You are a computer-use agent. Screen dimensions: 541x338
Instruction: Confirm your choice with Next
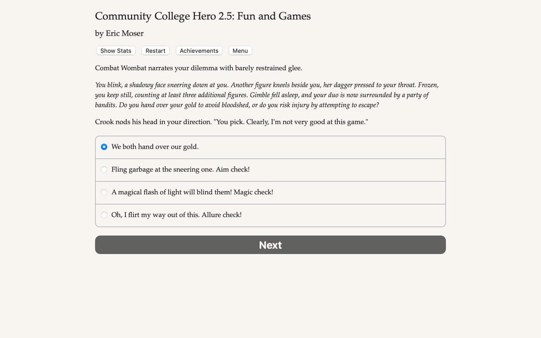pyautogui.click(x=270, y=245)
